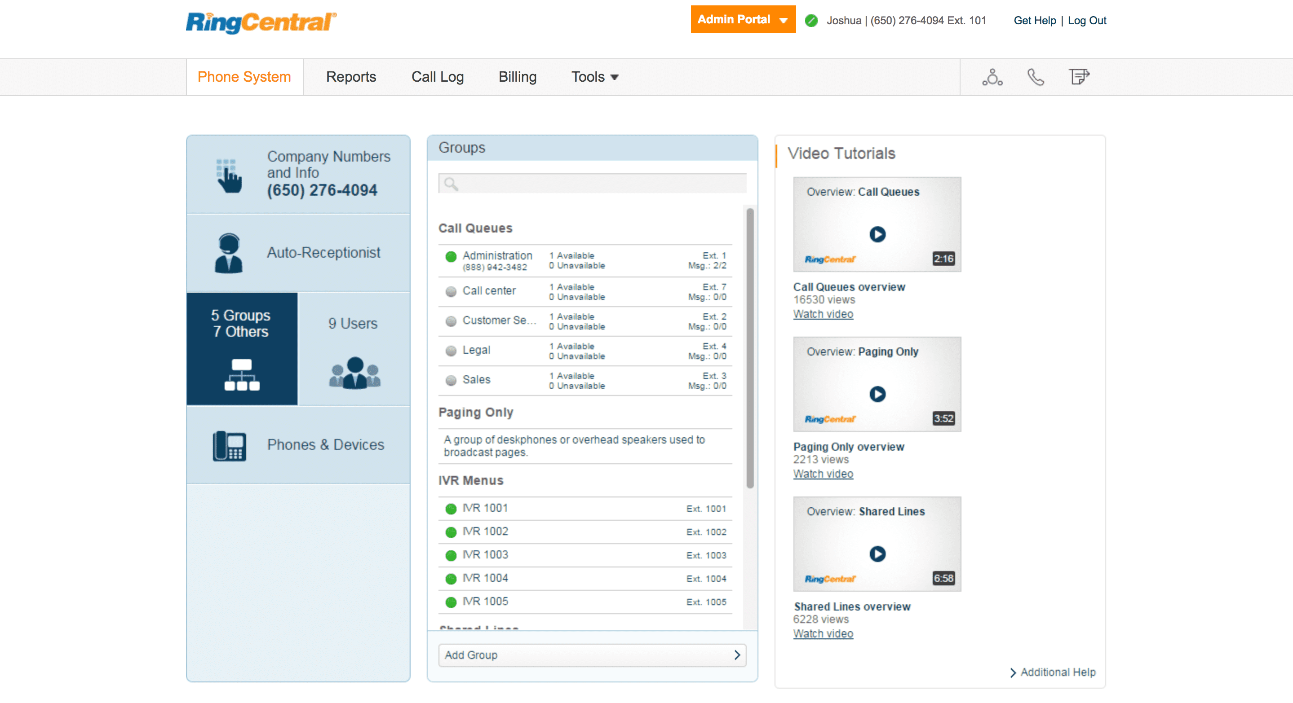Click the conference people icon in navbar

992,77
